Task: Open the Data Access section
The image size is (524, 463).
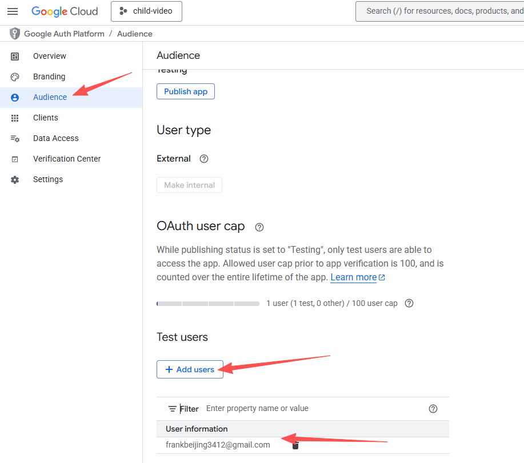Action: pos(55,138)
